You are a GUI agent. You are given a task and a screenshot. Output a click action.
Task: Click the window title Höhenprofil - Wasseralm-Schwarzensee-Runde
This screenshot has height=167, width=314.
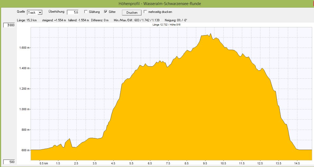click(157, 4)
